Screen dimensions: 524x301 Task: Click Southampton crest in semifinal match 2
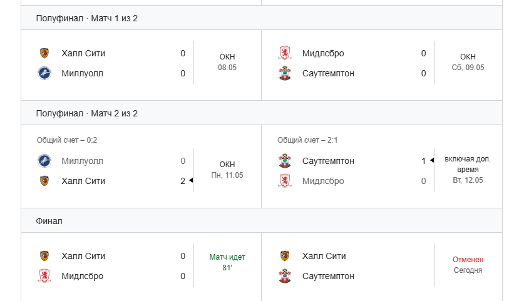[x=285, y=161]
